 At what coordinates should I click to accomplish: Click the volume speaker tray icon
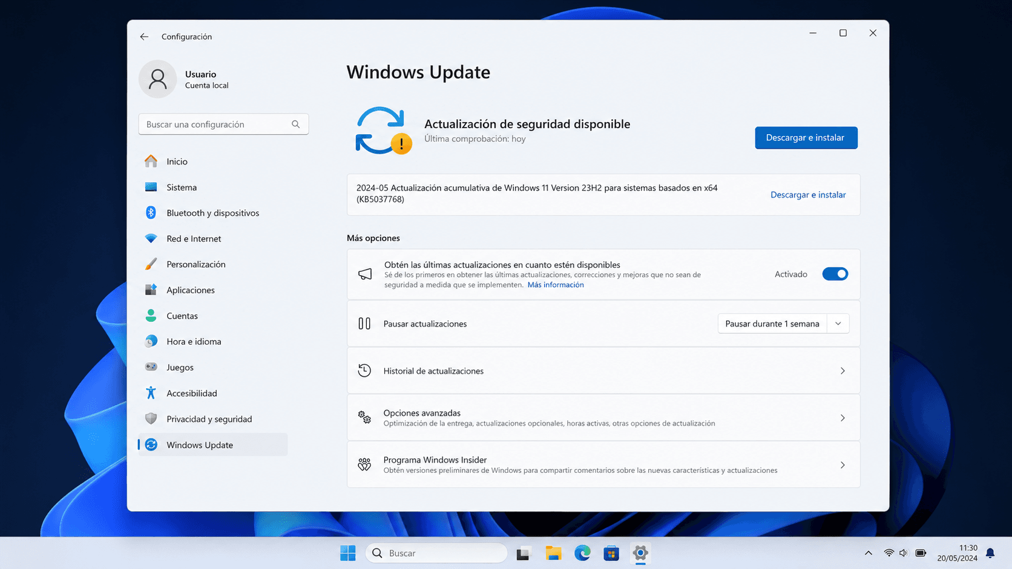tap(904, 553)
